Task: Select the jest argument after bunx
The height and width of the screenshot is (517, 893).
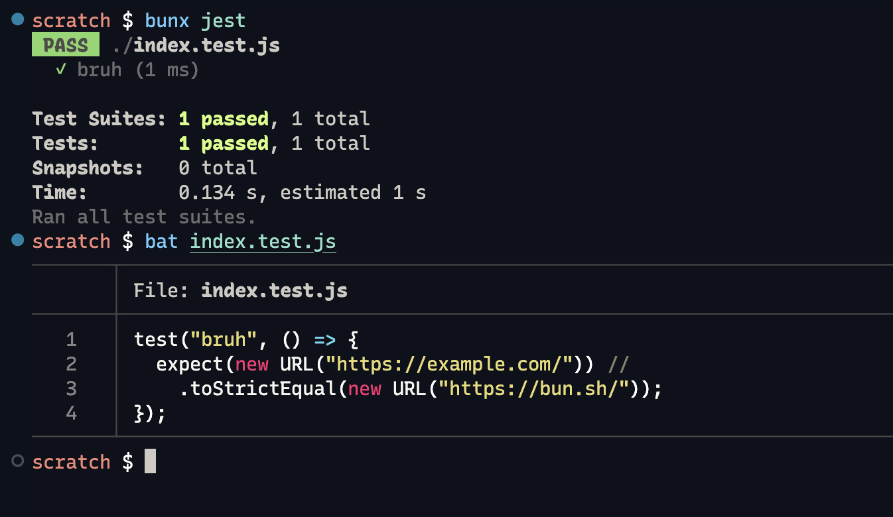Action: [x=224, y=20]
